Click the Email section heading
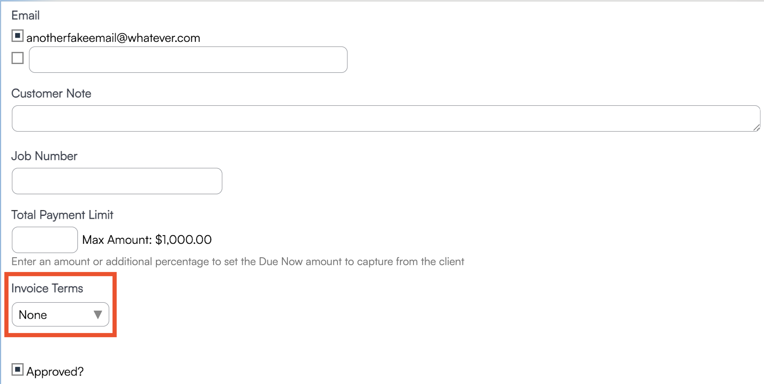764x384 pixels. tap(25, 15)
